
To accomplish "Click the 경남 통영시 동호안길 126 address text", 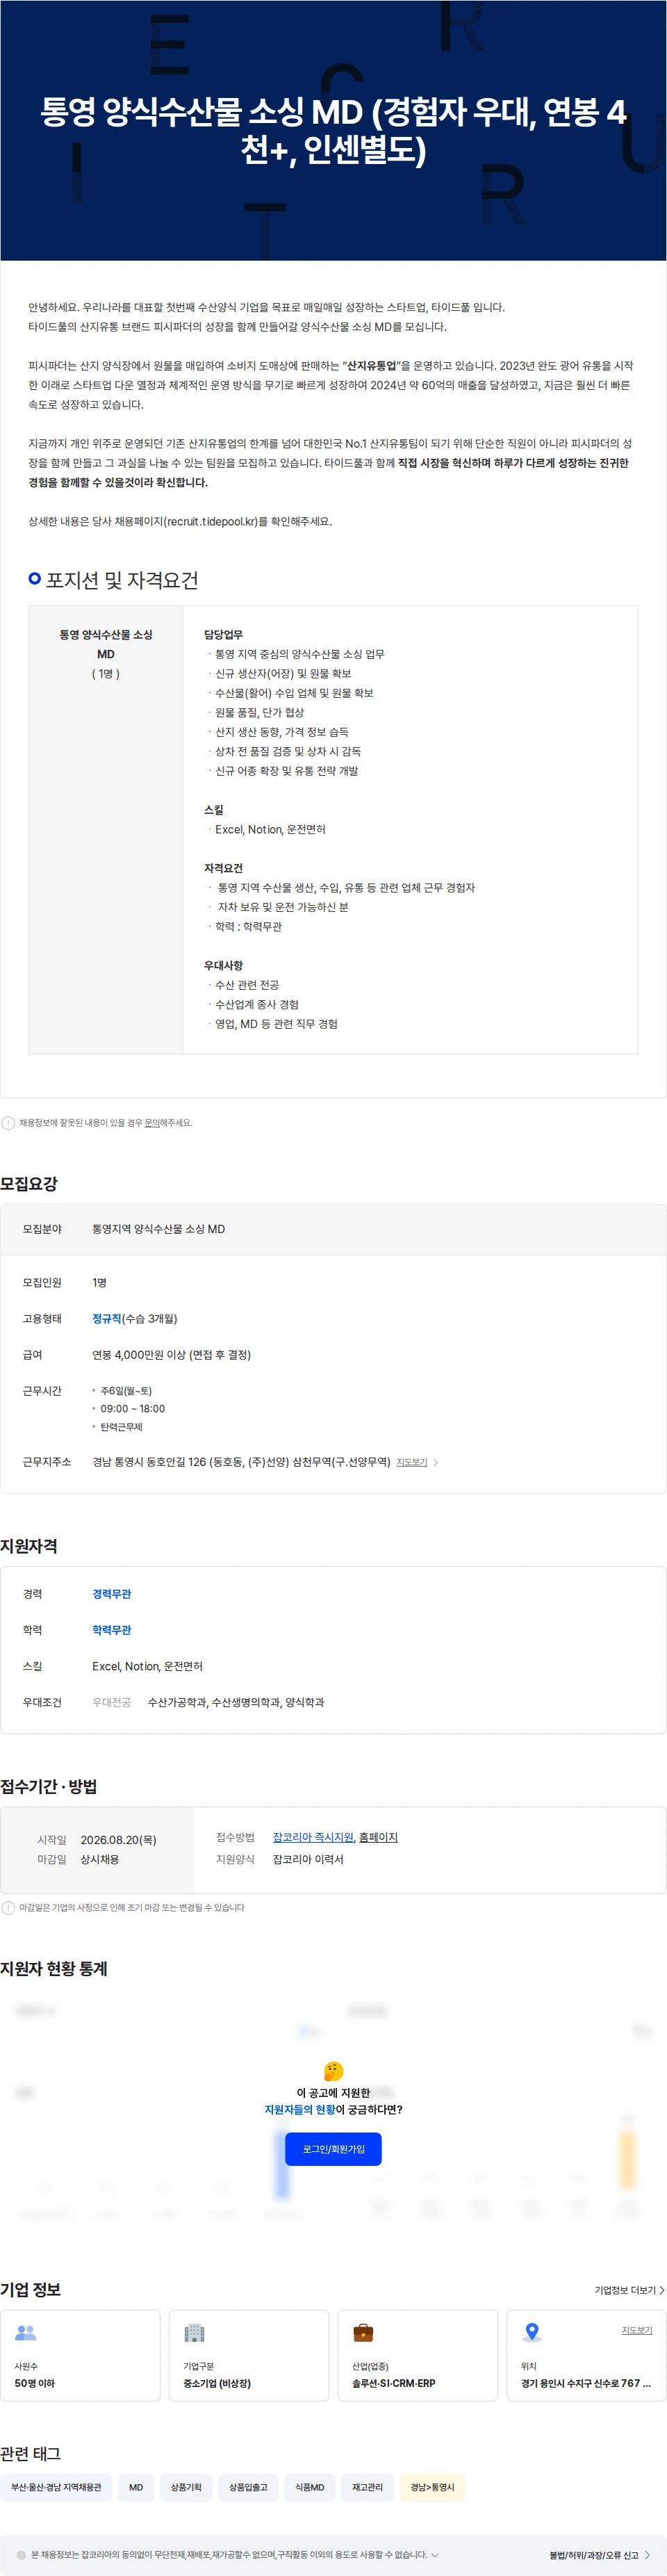I will pos(241,1462).
